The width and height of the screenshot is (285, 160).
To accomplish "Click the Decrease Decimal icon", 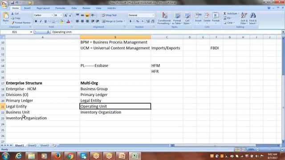I will [153, 21].
